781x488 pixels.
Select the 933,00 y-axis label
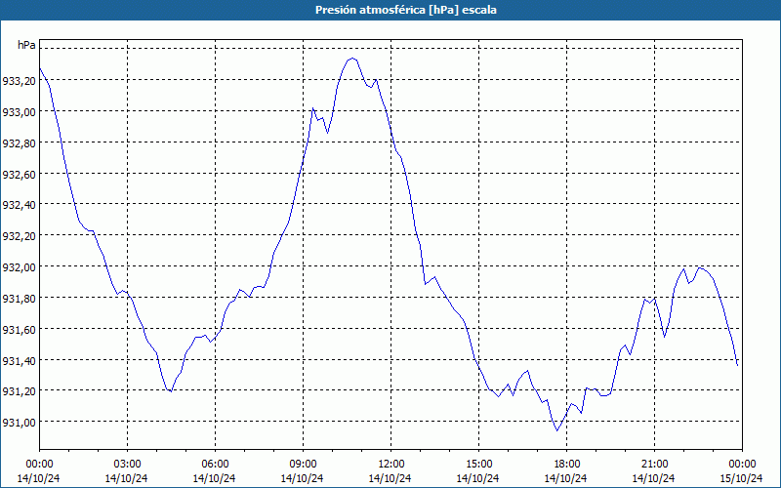pyautogui.click(x=20, y=111)
